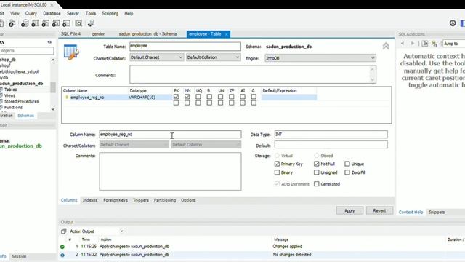465x262 pixels.
Task: Click the schema tree scroll-down arrow
Action: coord(53,109)
